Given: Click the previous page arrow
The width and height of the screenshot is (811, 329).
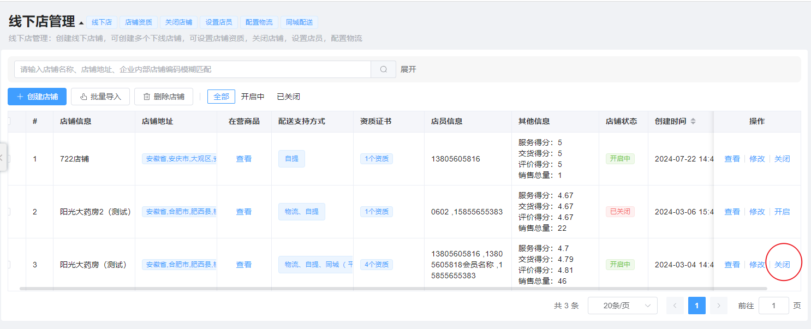Looking at the screenshot, I should [x=675, y=306].
